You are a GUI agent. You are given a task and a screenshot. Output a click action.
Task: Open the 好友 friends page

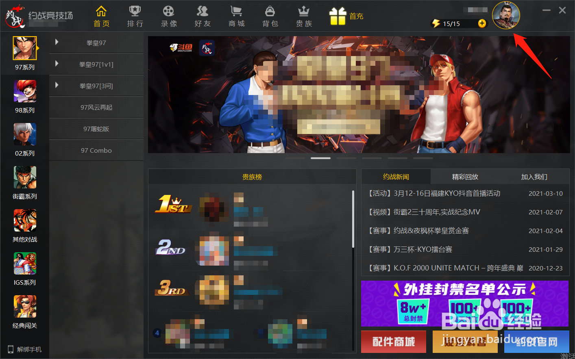pos(203,17)
